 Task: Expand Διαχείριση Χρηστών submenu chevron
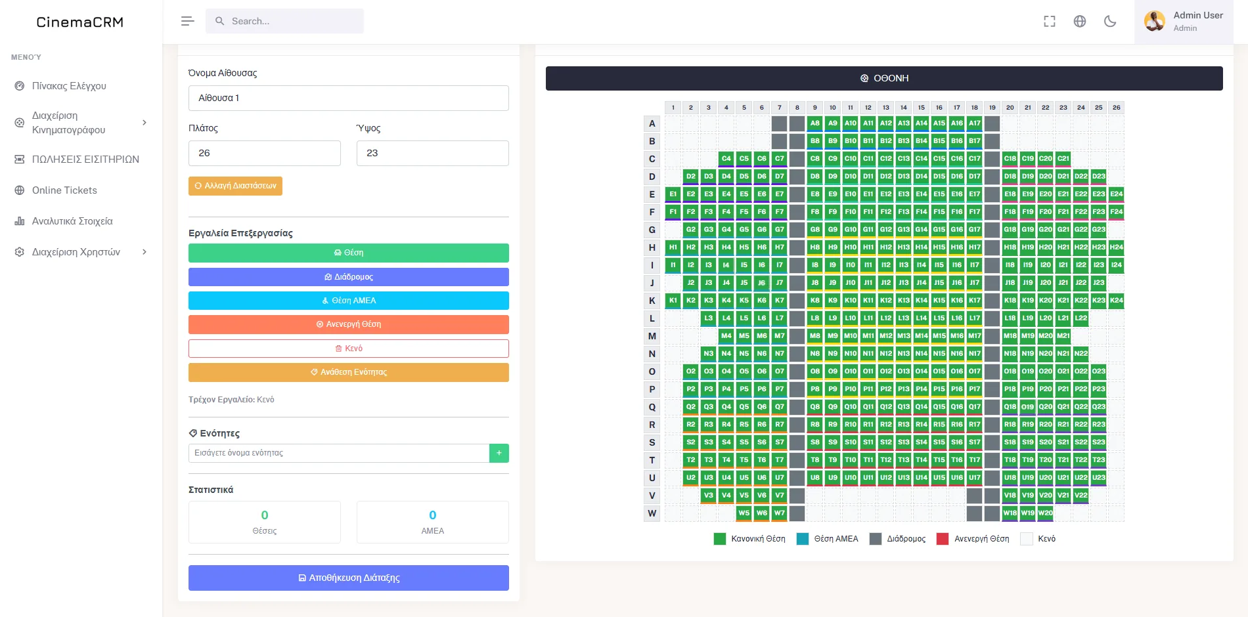click(145, 252)
